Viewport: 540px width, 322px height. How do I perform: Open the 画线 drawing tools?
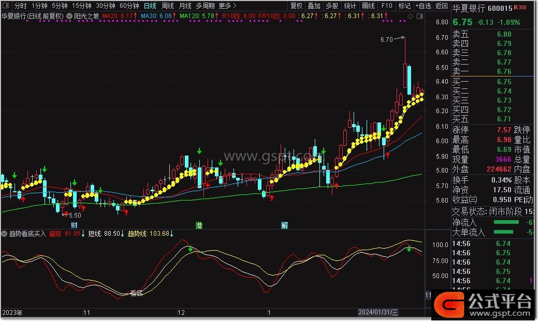click(x=368, y=6)
